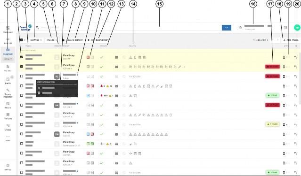Click the GROUP column header
Image resolution: width=301 pixels, height=176 pixels.
click(x=66, y=46)
